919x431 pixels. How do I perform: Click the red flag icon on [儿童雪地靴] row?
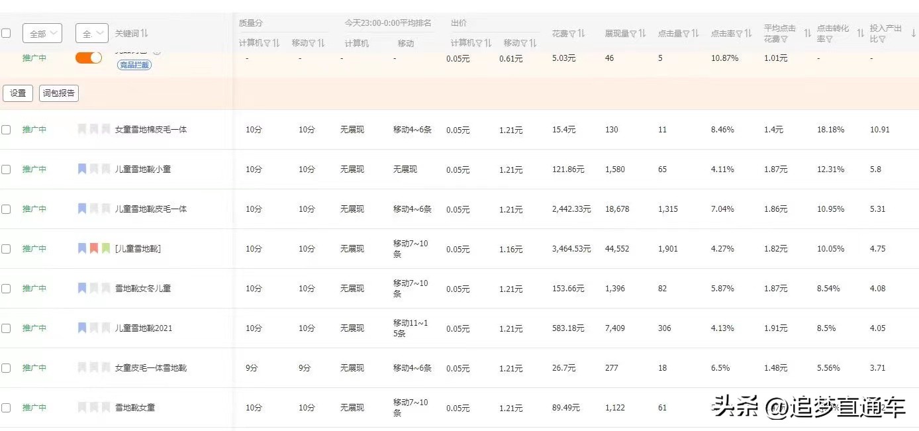click(x=93, y=248)
